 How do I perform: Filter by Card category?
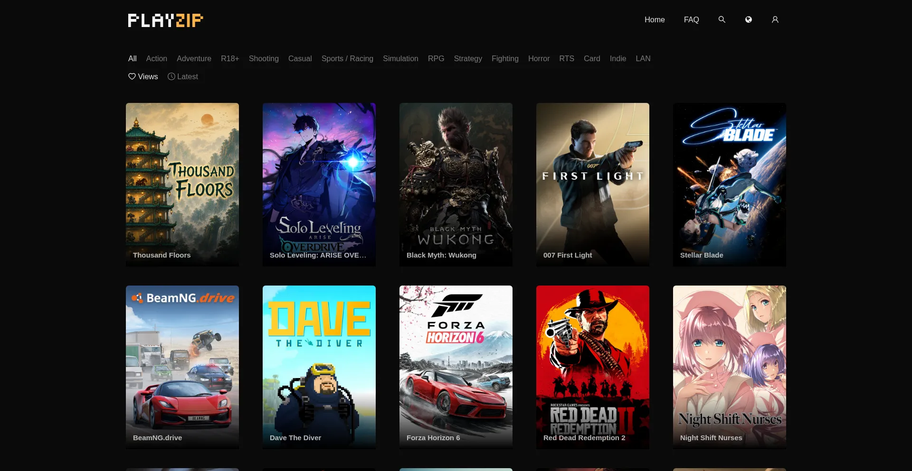[x=592, y=58]
